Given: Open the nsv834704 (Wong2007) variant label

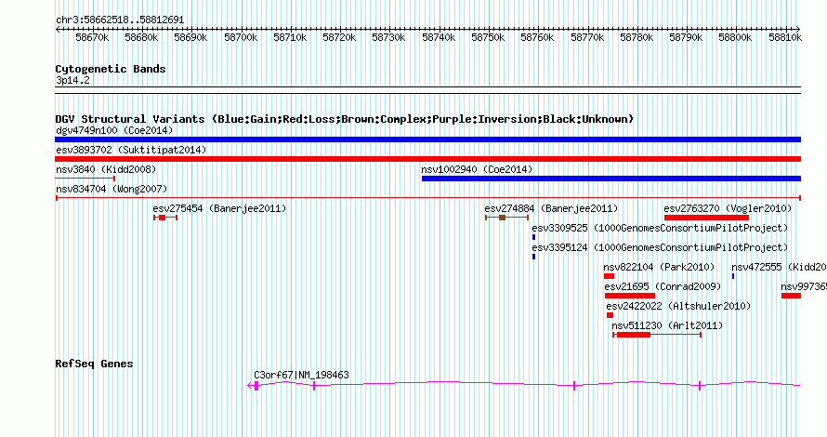Looking at the screenshot, I should pyautogui.click(x=112, y=189).
